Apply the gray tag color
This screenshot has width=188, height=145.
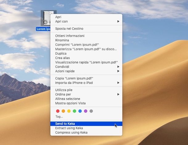91,111
